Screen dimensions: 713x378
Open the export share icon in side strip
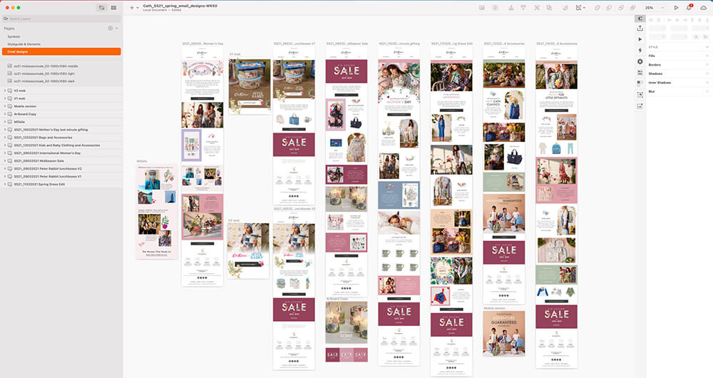[640, 29]
